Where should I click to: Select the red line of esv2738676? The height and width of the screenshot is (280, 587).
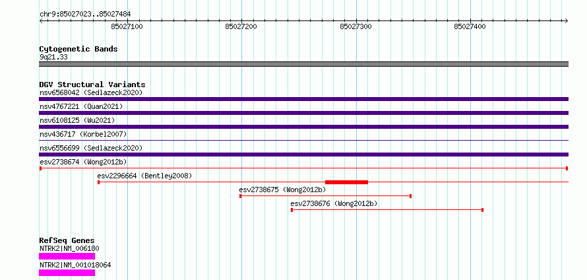[x=387, y=210]
